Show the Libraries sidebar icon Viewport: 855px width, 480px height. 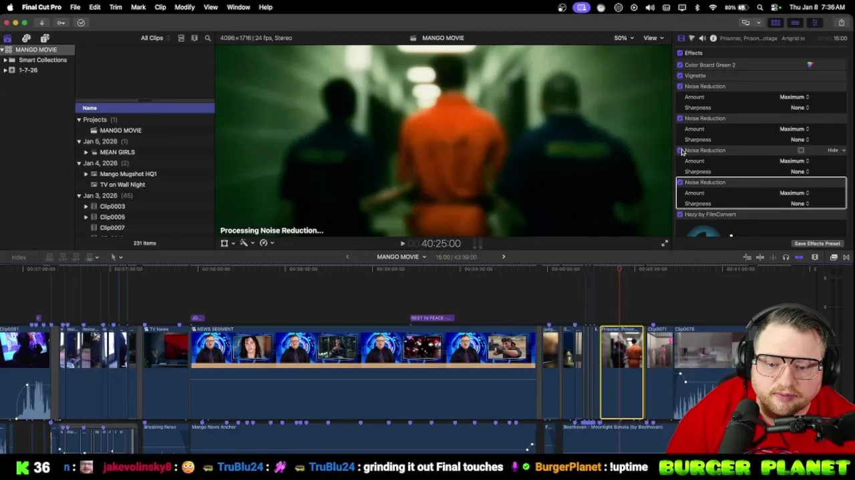[7, 38]
